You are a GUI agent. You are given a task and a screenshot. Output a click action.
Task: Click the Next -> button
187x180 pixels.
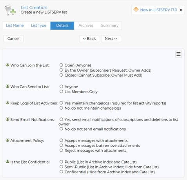[x=111, y=39]
